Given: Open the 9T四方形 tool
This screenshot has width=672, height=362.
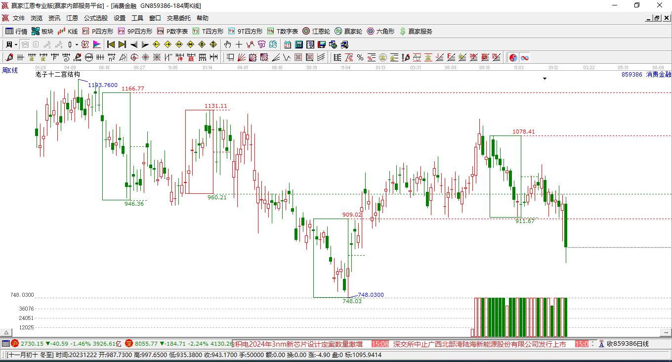Looking at the screenshot, I should [x=245, y=31].
